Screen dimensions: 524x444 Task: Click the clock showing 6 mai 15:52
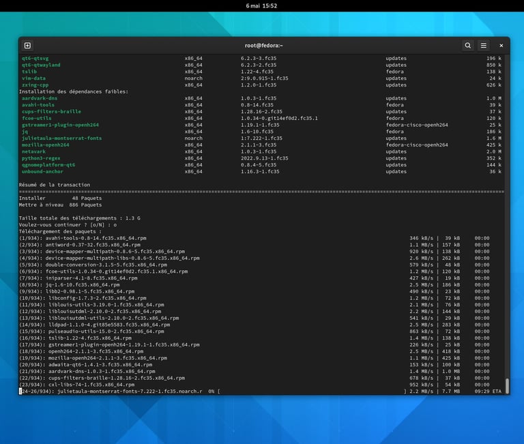[261, 5]
